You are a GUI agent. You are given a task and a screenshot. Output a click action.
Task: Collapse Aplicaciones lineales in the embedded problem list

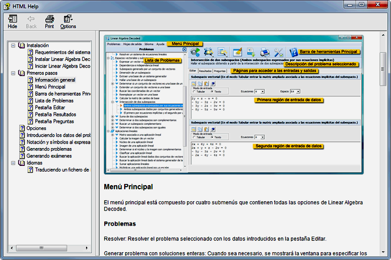point(108,131)
